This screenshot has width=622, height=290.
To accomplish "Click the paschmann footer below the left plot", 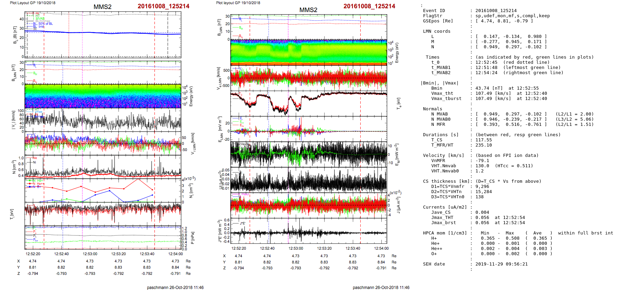I will [x=175, y=287].
